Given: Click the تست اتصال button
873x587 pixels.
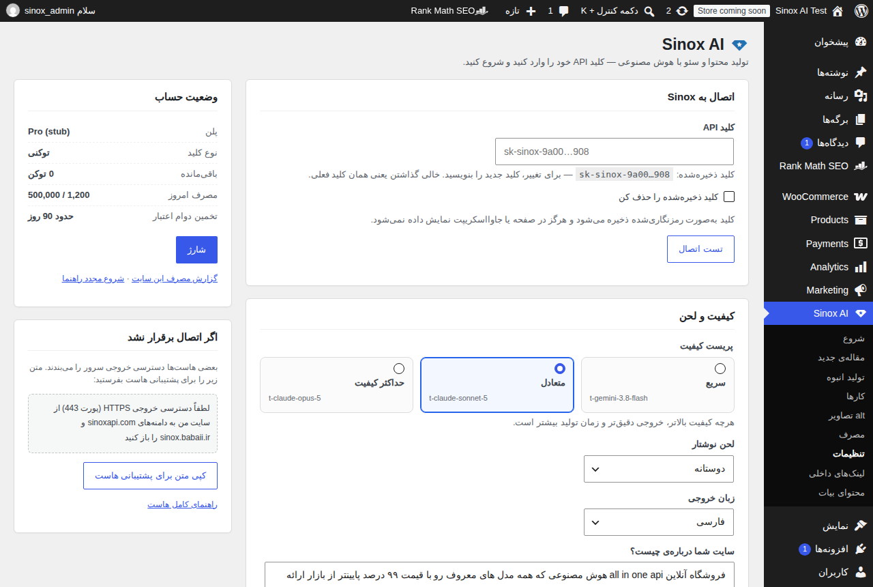Looking at the screenshot, I should (x=700, y=249).
